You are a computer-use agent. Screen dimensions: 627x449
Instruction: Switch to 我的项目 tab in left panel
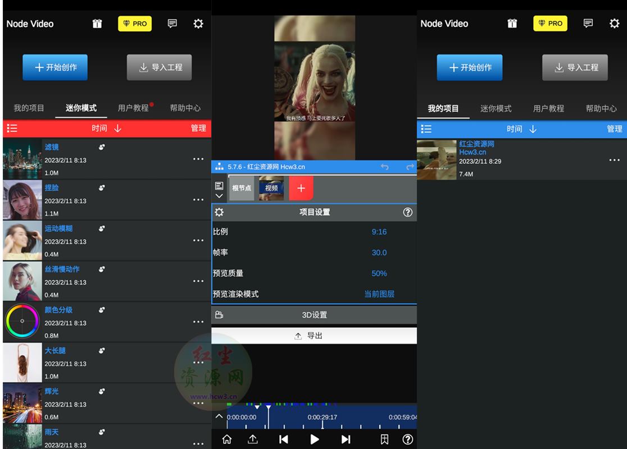[x=29, y=108]
